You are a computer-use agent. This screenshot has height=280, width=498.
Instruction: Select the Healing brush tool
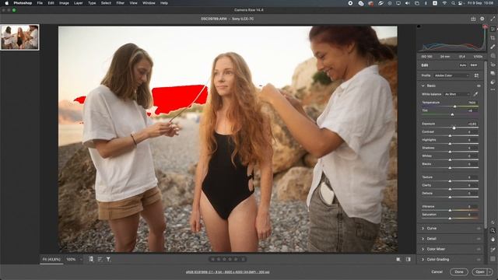click(x=493, y=47)
